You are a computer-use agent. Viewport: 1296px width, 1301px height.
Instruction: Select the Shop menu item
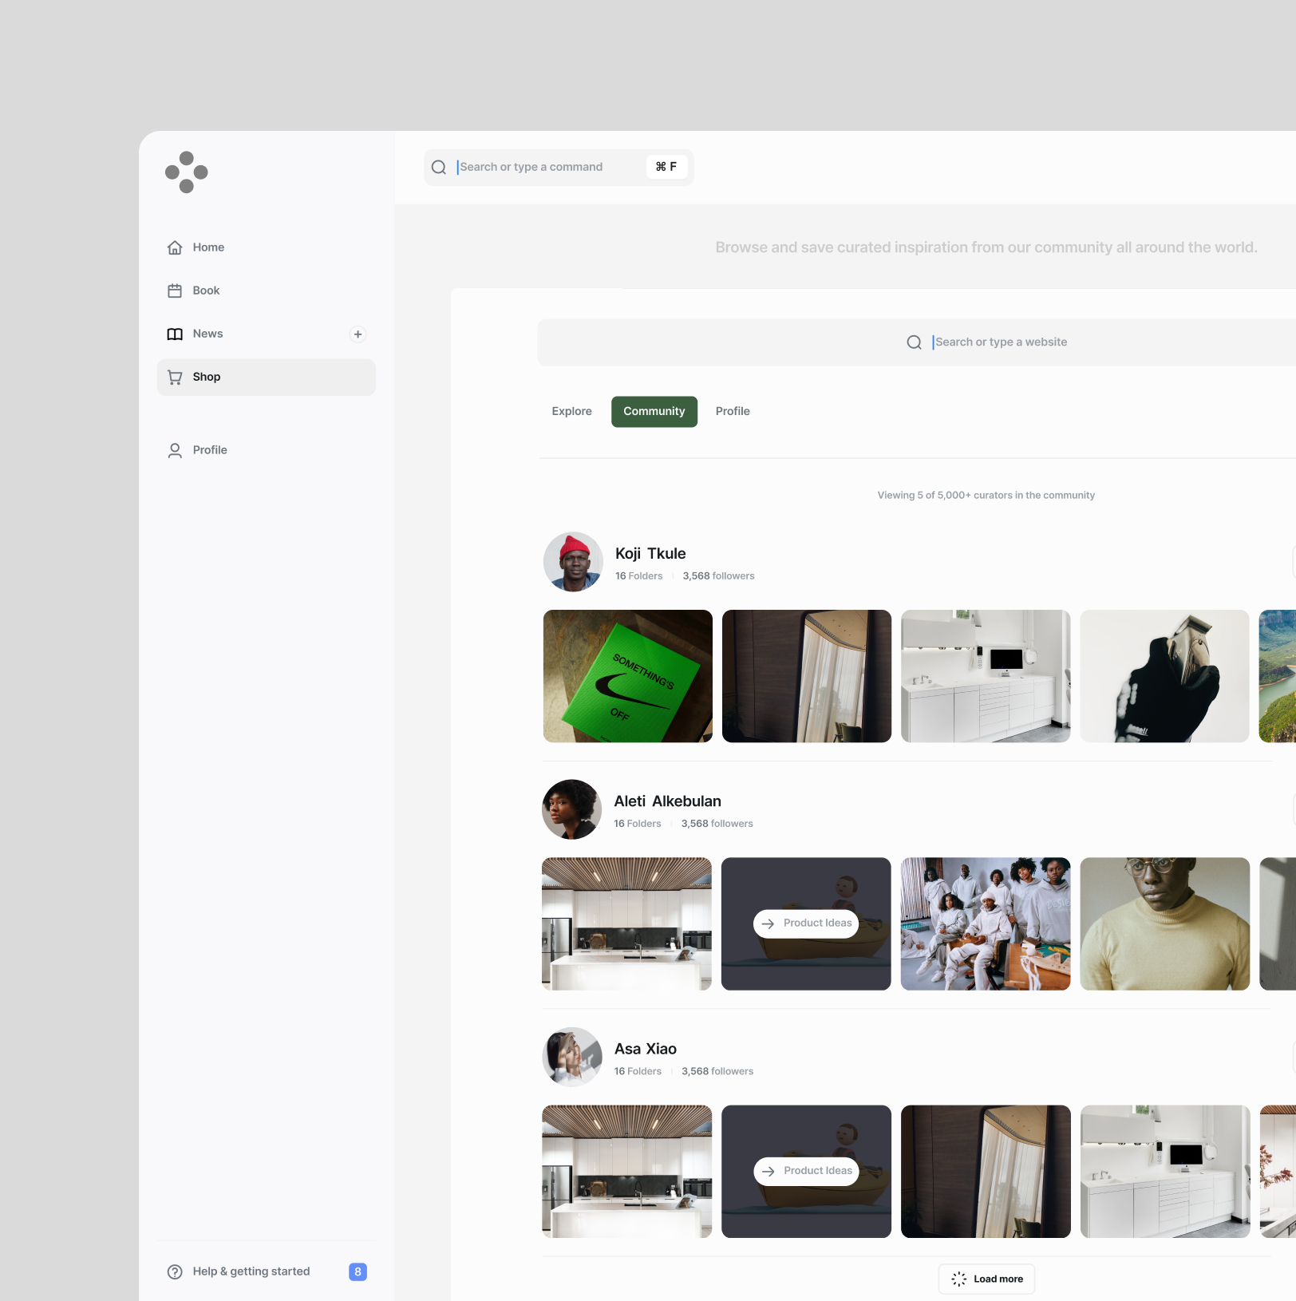266,377
